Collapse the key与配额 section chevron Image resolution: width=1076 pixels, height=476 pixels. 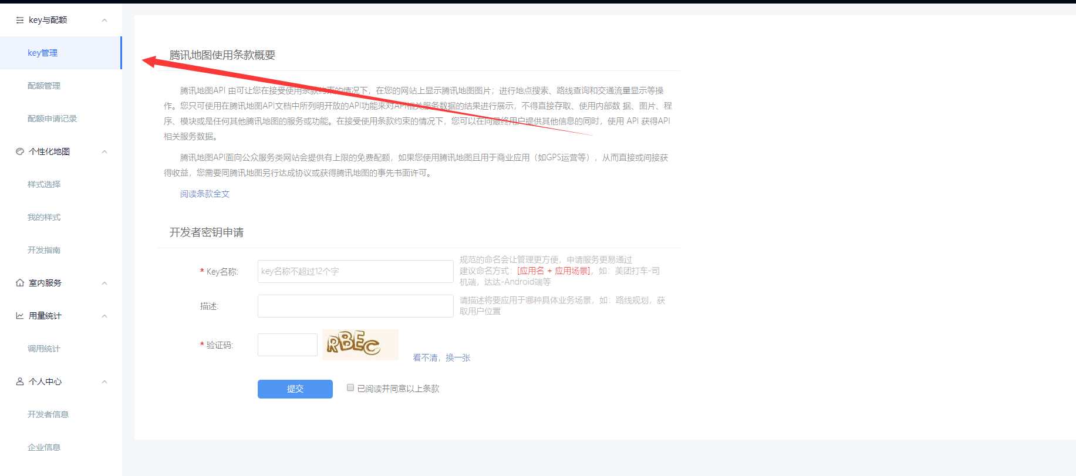(x=104, y=20)
